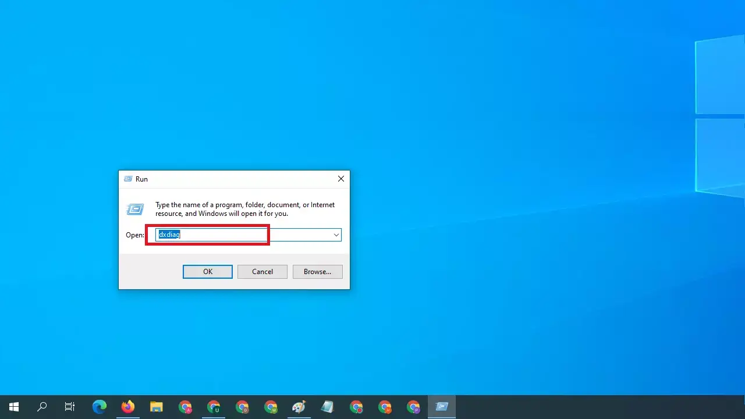Open Chrome with red dot badge
This screenshot has height=419, width=745.
[356, 407]
